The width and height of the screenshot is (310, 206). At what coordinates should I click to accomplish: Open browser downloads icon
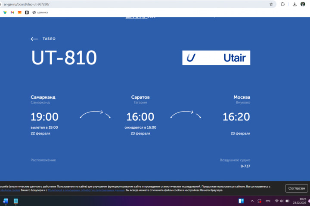pos(294,4)
